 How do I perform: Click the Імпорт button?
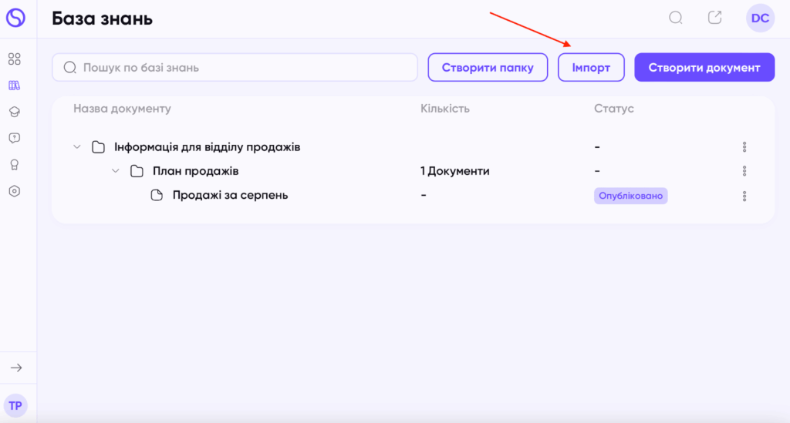pyautogui.click(x=591, y=67)
